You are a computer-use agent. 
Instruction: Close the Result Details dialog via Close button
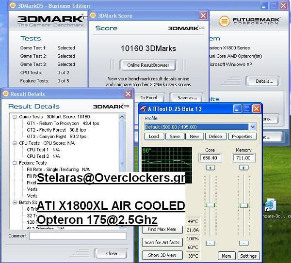(111, 253)
